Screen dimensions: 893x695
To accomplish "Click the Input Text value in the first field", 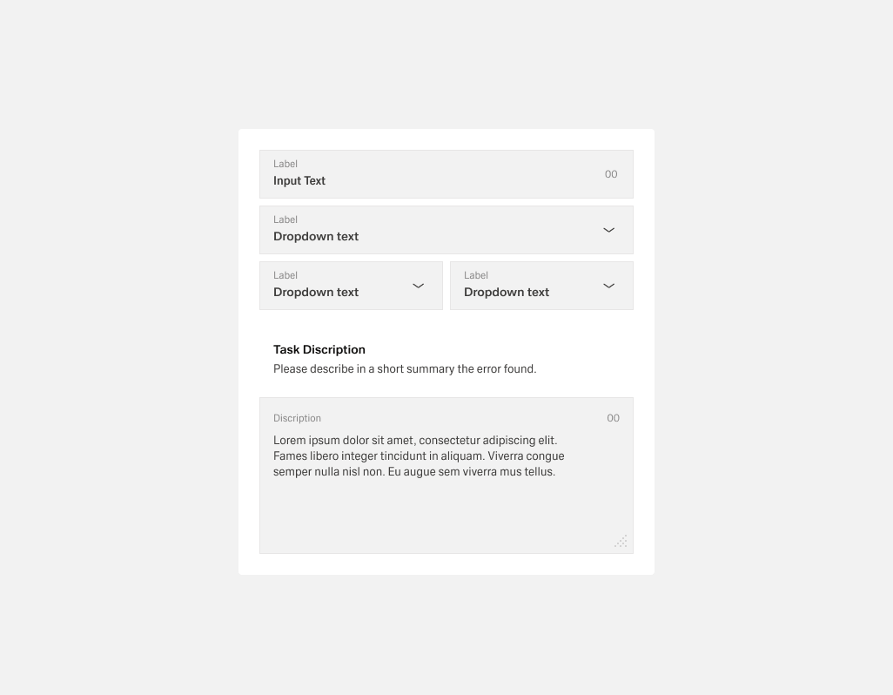I will (x=299, y=180).
